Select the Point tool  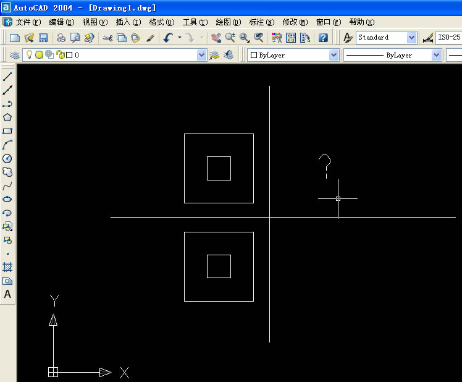pyautogui.click(x=7, y=253)
